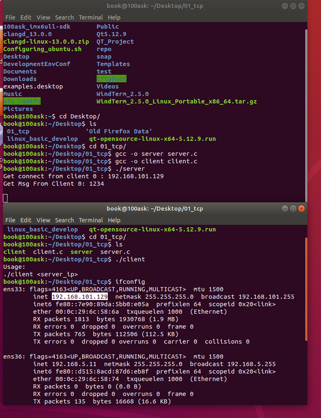Open File menu in bottom terminal window
The width and height of the screenshot is (321, 418).
[10, 220]
